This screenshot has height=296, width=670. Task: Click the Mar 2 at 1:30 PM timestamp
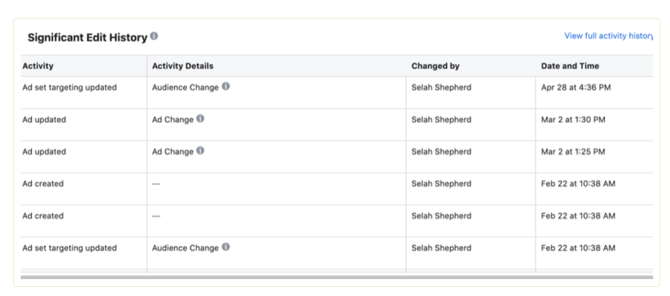pyautogui.click(x=573, y=120)
